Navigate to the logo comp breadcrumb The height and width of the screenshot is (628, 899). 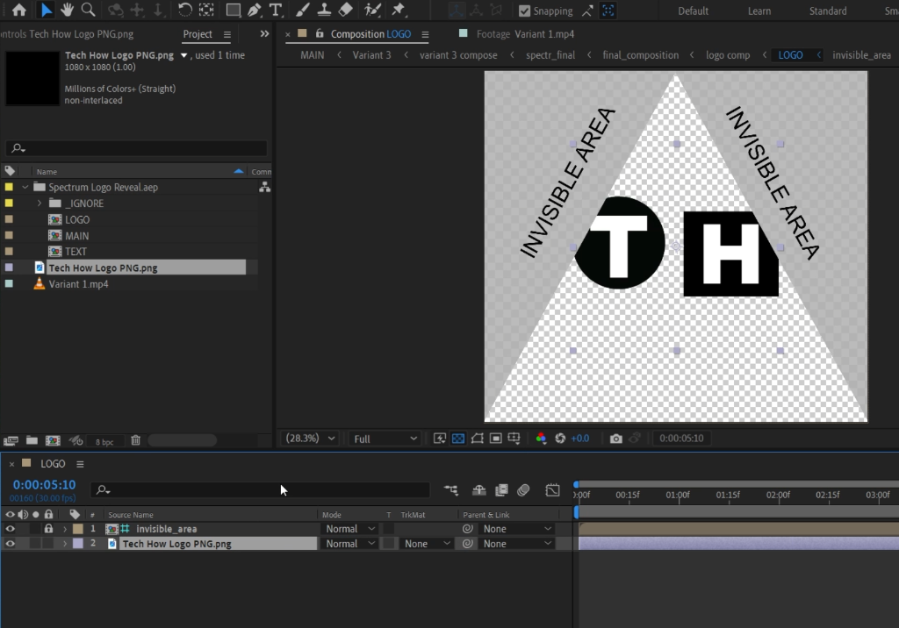(x=727, y=54)
